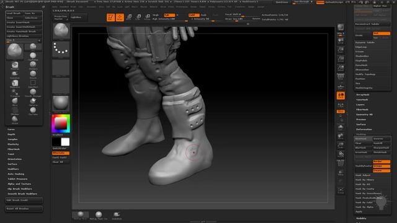Click the QuickSave button
Screen dimensions: 397x223
282,2
